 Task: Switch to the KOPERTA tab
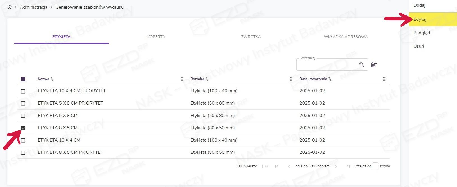click(156, 37)
